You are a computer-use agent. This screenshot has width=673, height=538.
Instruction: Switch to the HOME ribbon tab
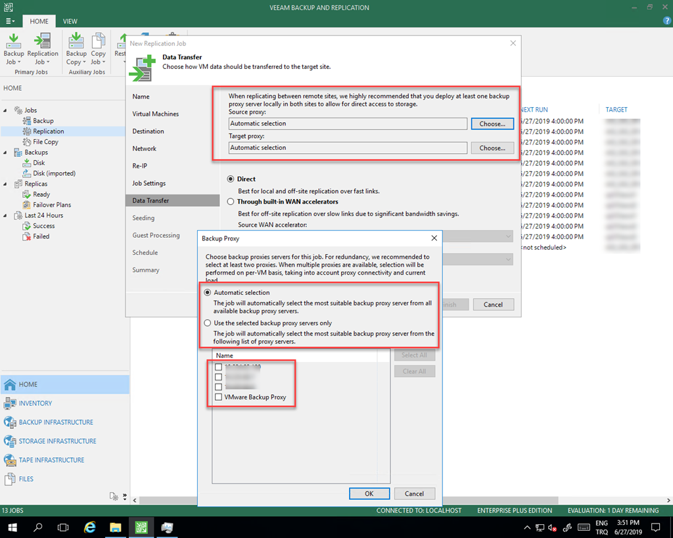click(x=39, y=21)
